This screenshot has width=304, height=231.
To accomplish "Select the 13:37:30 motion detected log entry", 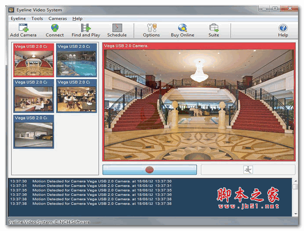I will pos(91,181).
